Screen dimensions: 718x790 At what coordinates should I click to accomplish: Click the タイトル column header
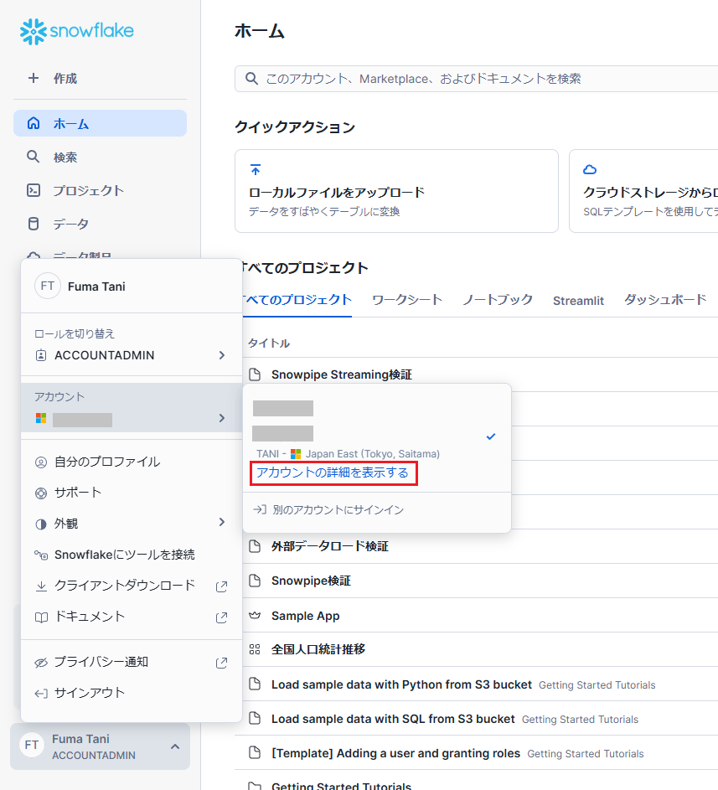pyautogui.click(x=269, y=343)
